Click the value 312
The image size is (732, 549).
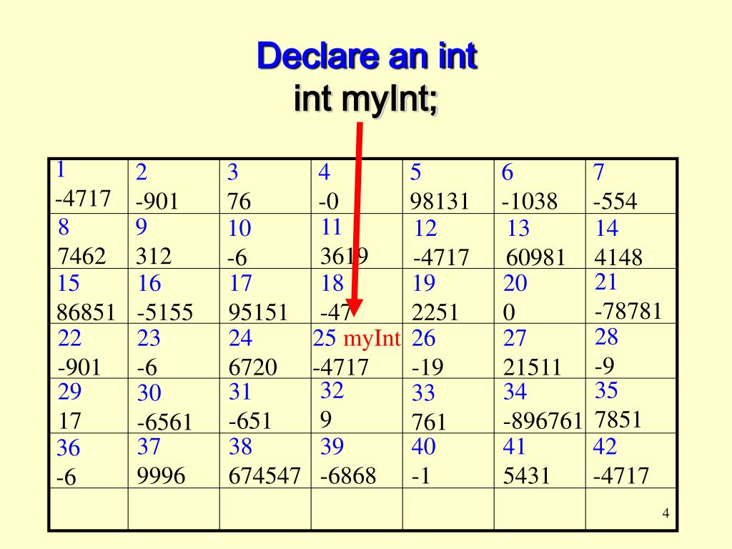pyautogui.click(x=154, y=256)
